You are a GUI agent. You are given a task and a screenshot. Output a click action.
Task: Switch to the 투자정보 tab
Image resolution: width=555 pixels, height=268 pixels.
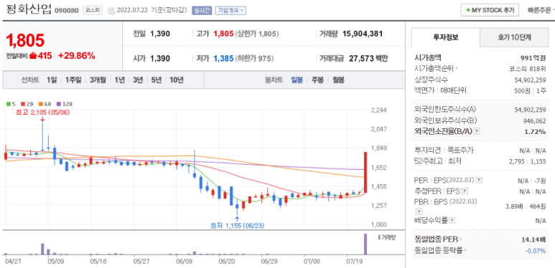(x=446, y=37)
